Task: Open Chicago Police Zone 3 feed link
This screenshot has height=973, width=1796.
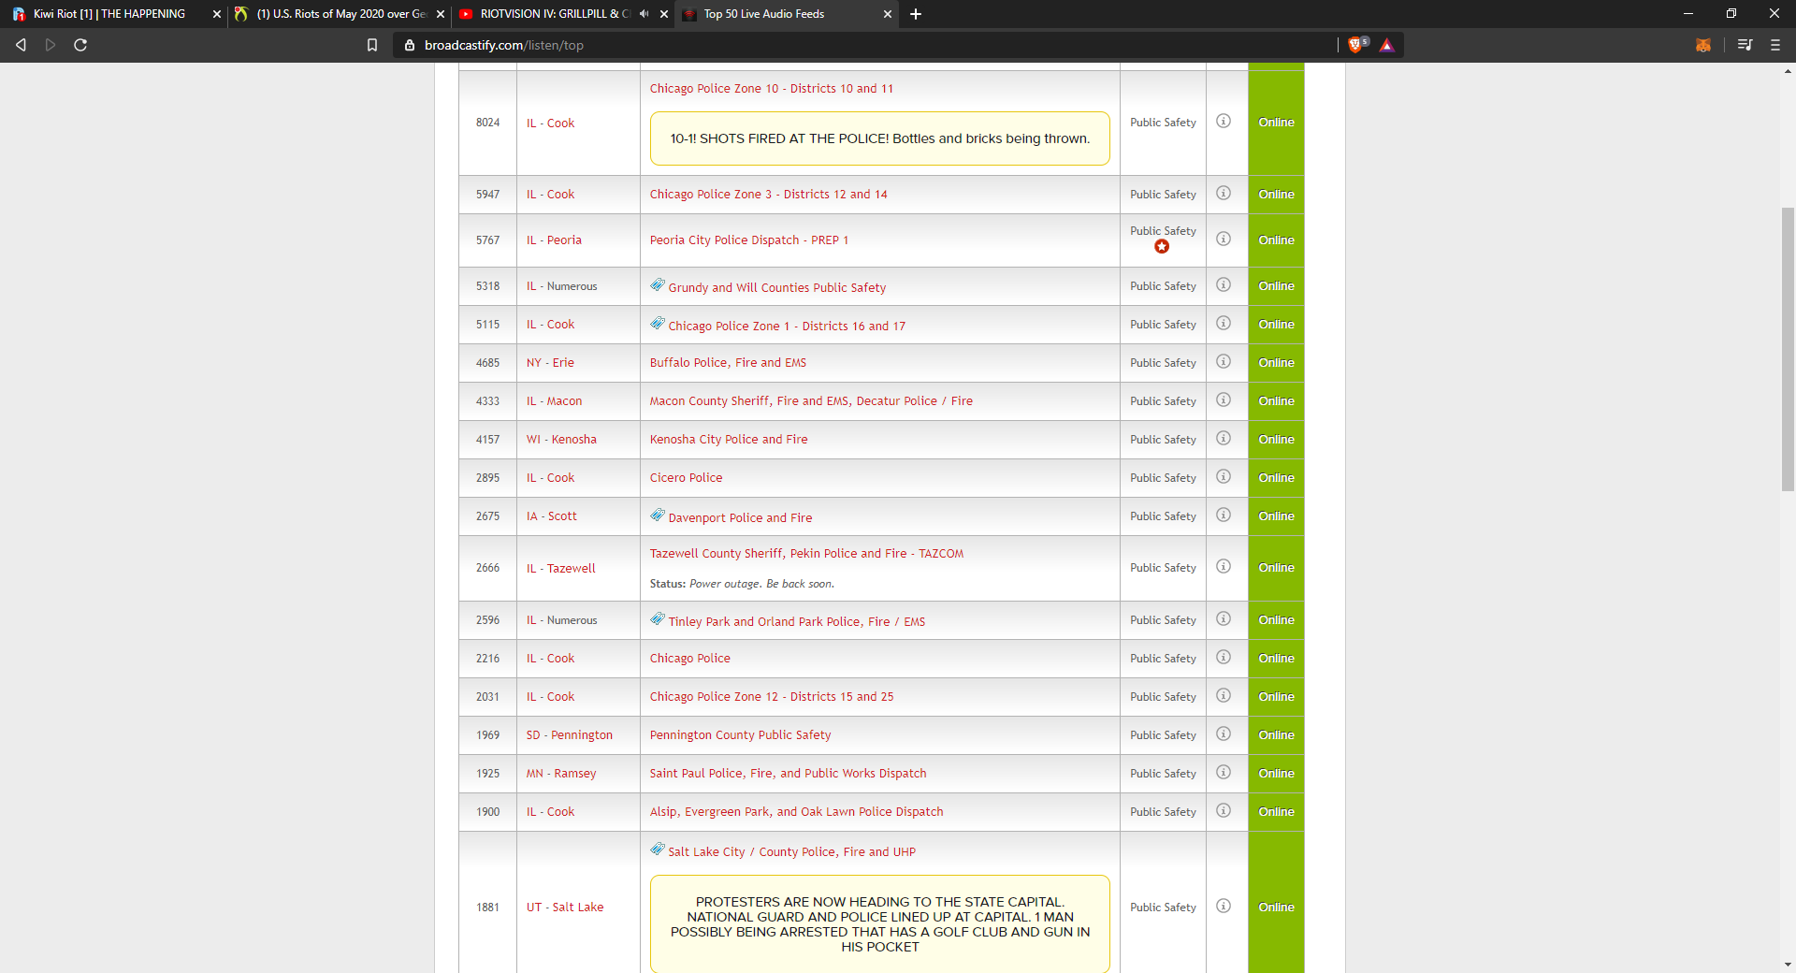Action: click(769, 195)
